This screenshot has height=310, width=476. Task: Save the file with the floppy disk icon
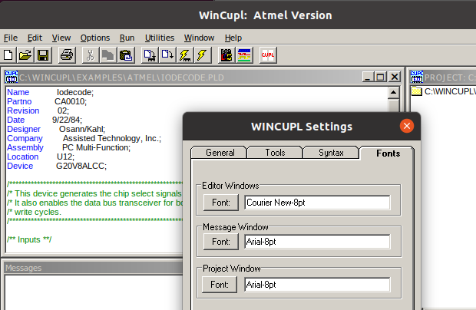coord(43,55)
